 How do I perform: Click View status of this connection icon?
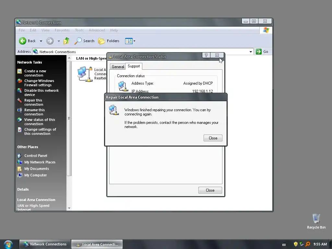point(20,120)
